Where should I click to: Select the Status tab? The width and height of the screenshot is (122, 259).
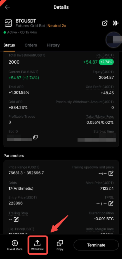point(9,45)
